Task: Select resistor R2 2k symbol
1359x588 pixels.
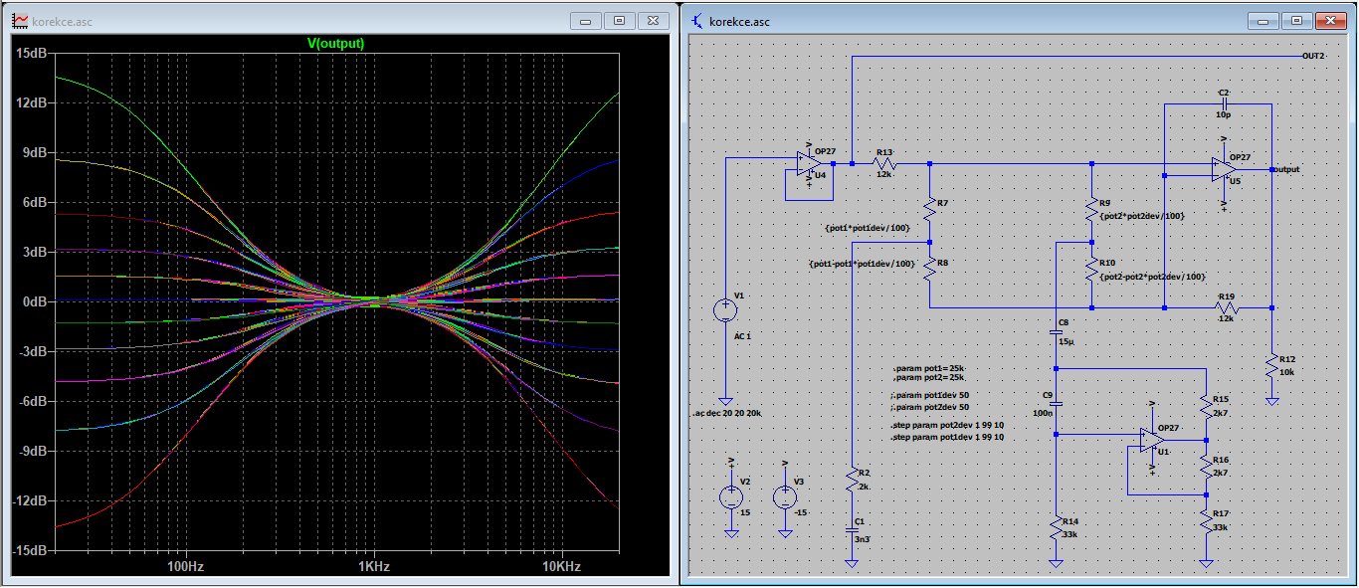Action: pyautogui.click(x=852, y=480)
